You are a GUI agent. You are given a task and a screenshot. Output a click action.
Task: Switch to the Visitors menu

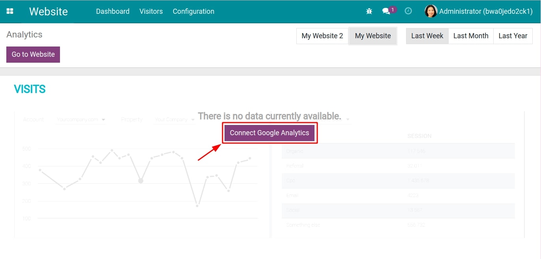click(x=151, y=11)
